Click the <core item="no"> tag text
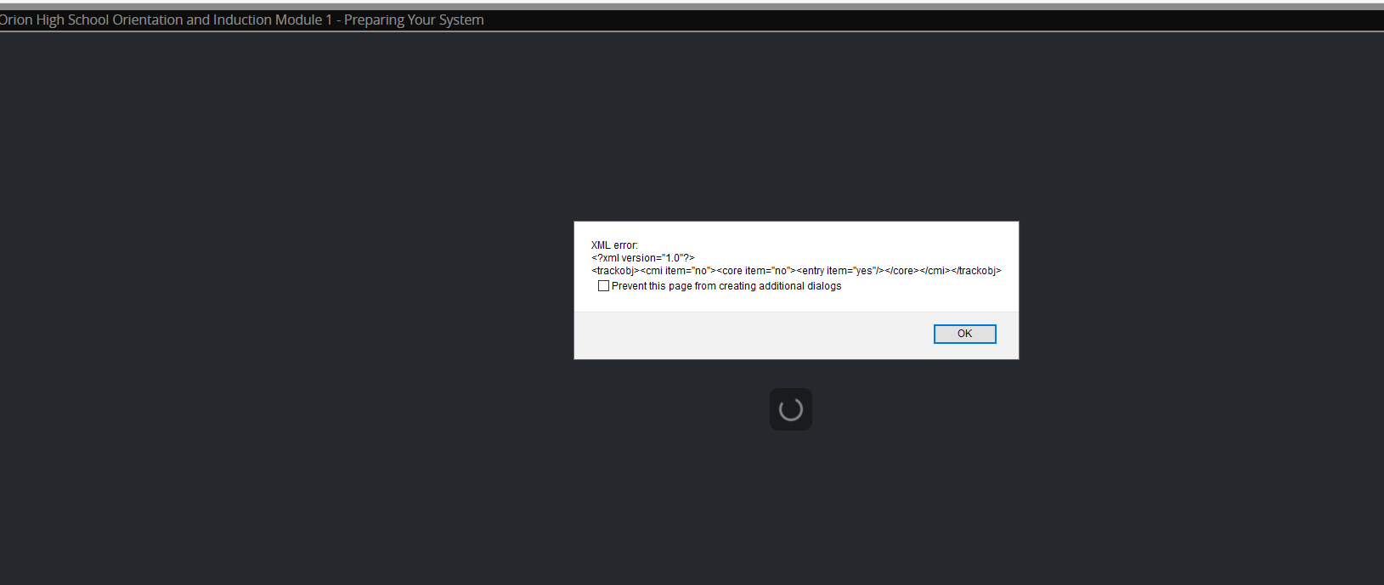 [x=756, y=271]
